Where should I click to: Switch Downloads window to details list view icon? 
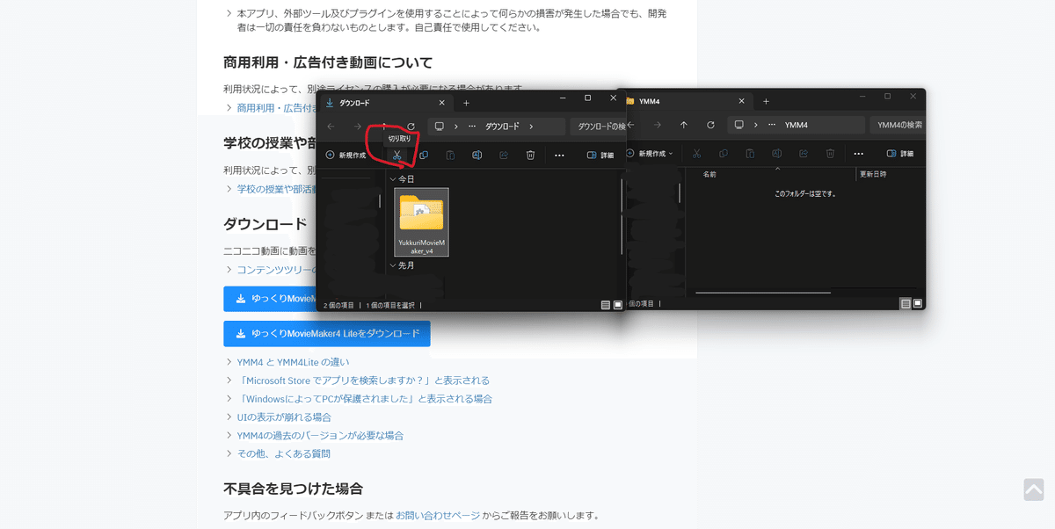coord(605,305)
